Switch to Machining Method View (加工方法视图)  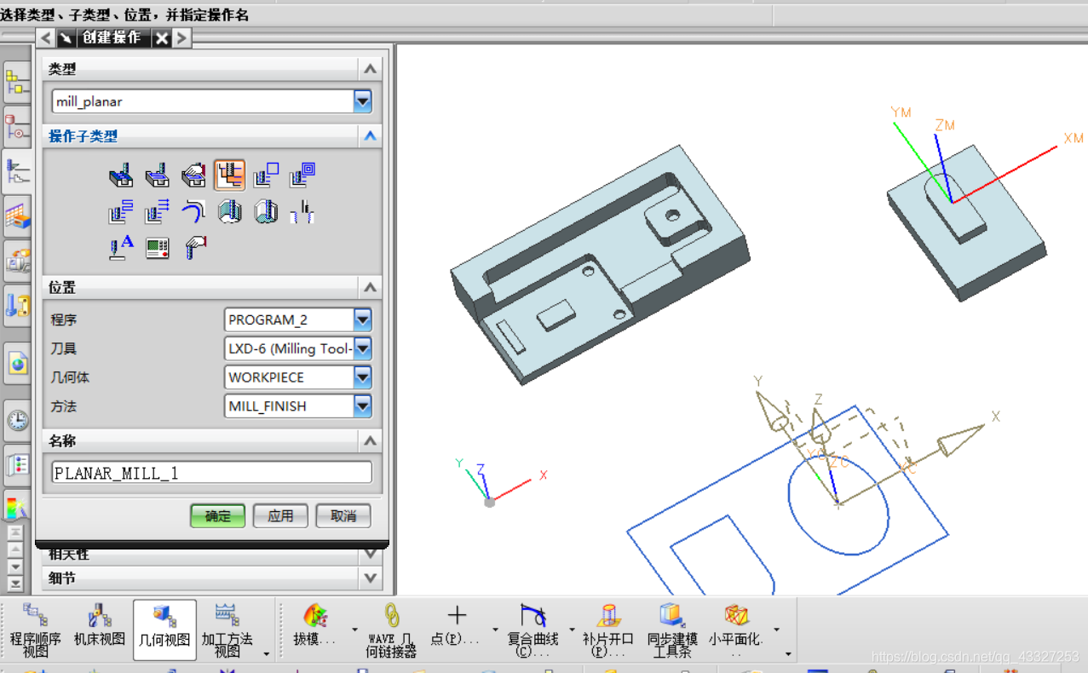click(x=227, y=630)
